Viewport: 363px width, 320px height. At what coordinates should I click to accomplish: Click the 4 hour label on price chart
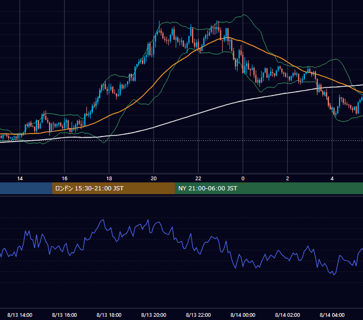[x=332, y=179]
